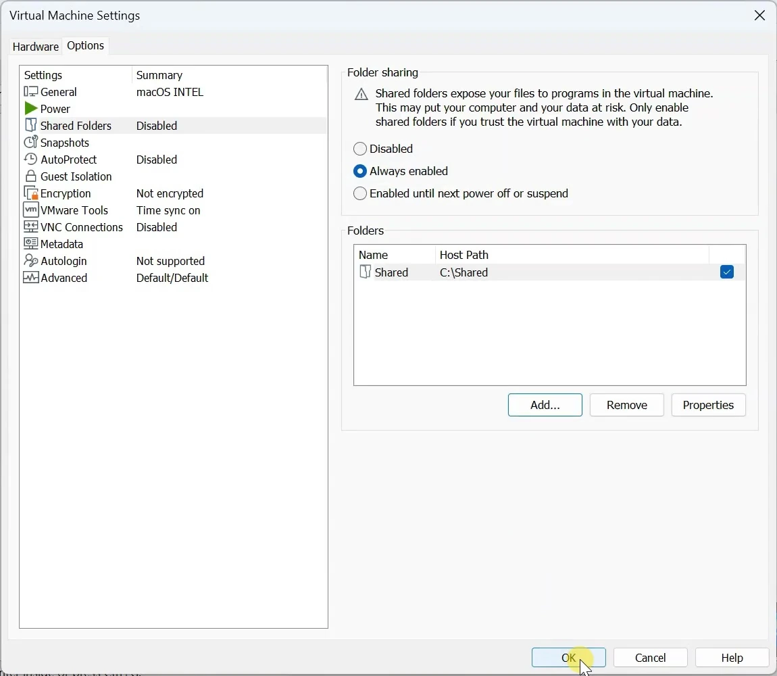Click the Guest Isolation padlock icon

30,176
